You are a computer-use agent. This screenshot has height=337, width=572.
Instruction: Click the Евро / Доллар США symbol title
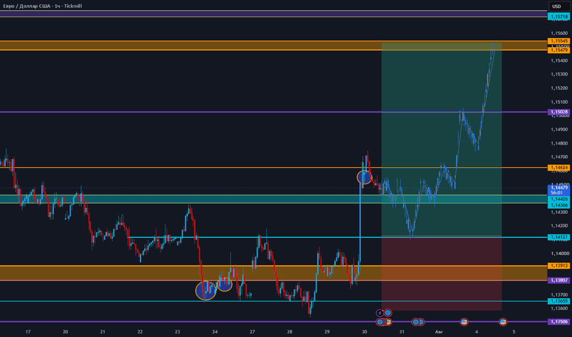tap(26, 6)
